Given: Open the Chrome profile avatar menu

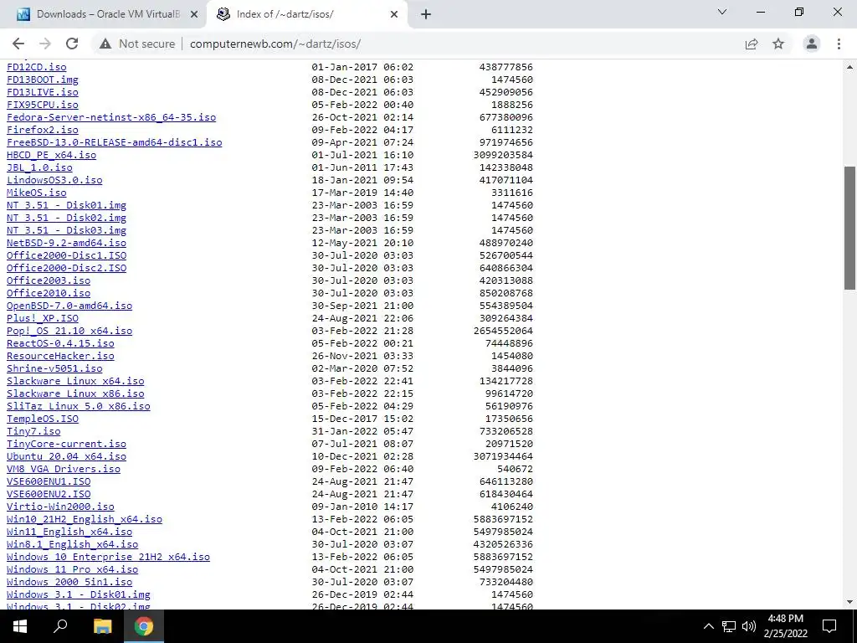Looking at the screenshot, I should (x=812, y=44).
